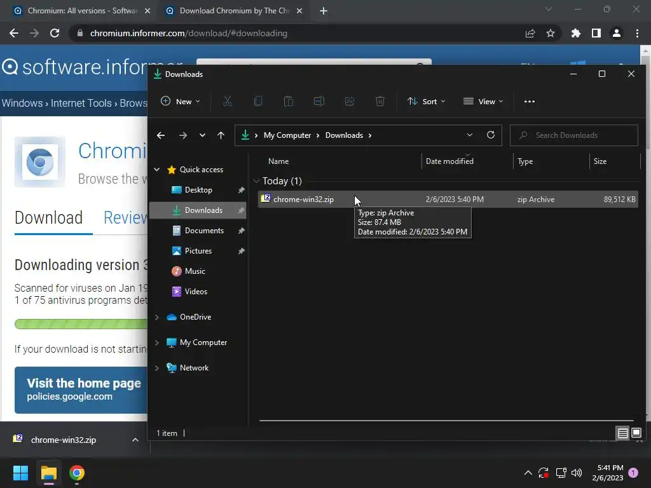651x488 pixels.
Task: Collapse the Today (1) group
Action: click(256, 181)
